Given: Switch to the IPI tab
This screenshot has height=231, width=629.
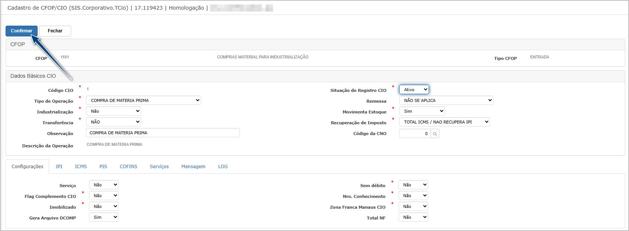Looking at the screenshot, I should pyautogui.click(x=59, y=167).
